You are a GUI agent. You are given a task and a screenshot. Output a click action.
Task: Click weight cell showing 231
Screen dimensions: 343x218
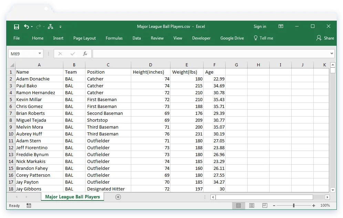(187, 134)
